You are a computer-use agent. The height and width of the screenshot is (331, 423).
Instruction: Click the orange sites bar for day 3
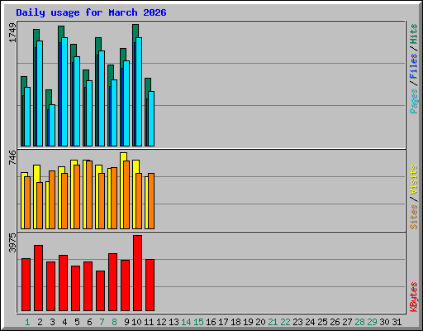pyautogui.click(x=52, y=199)
